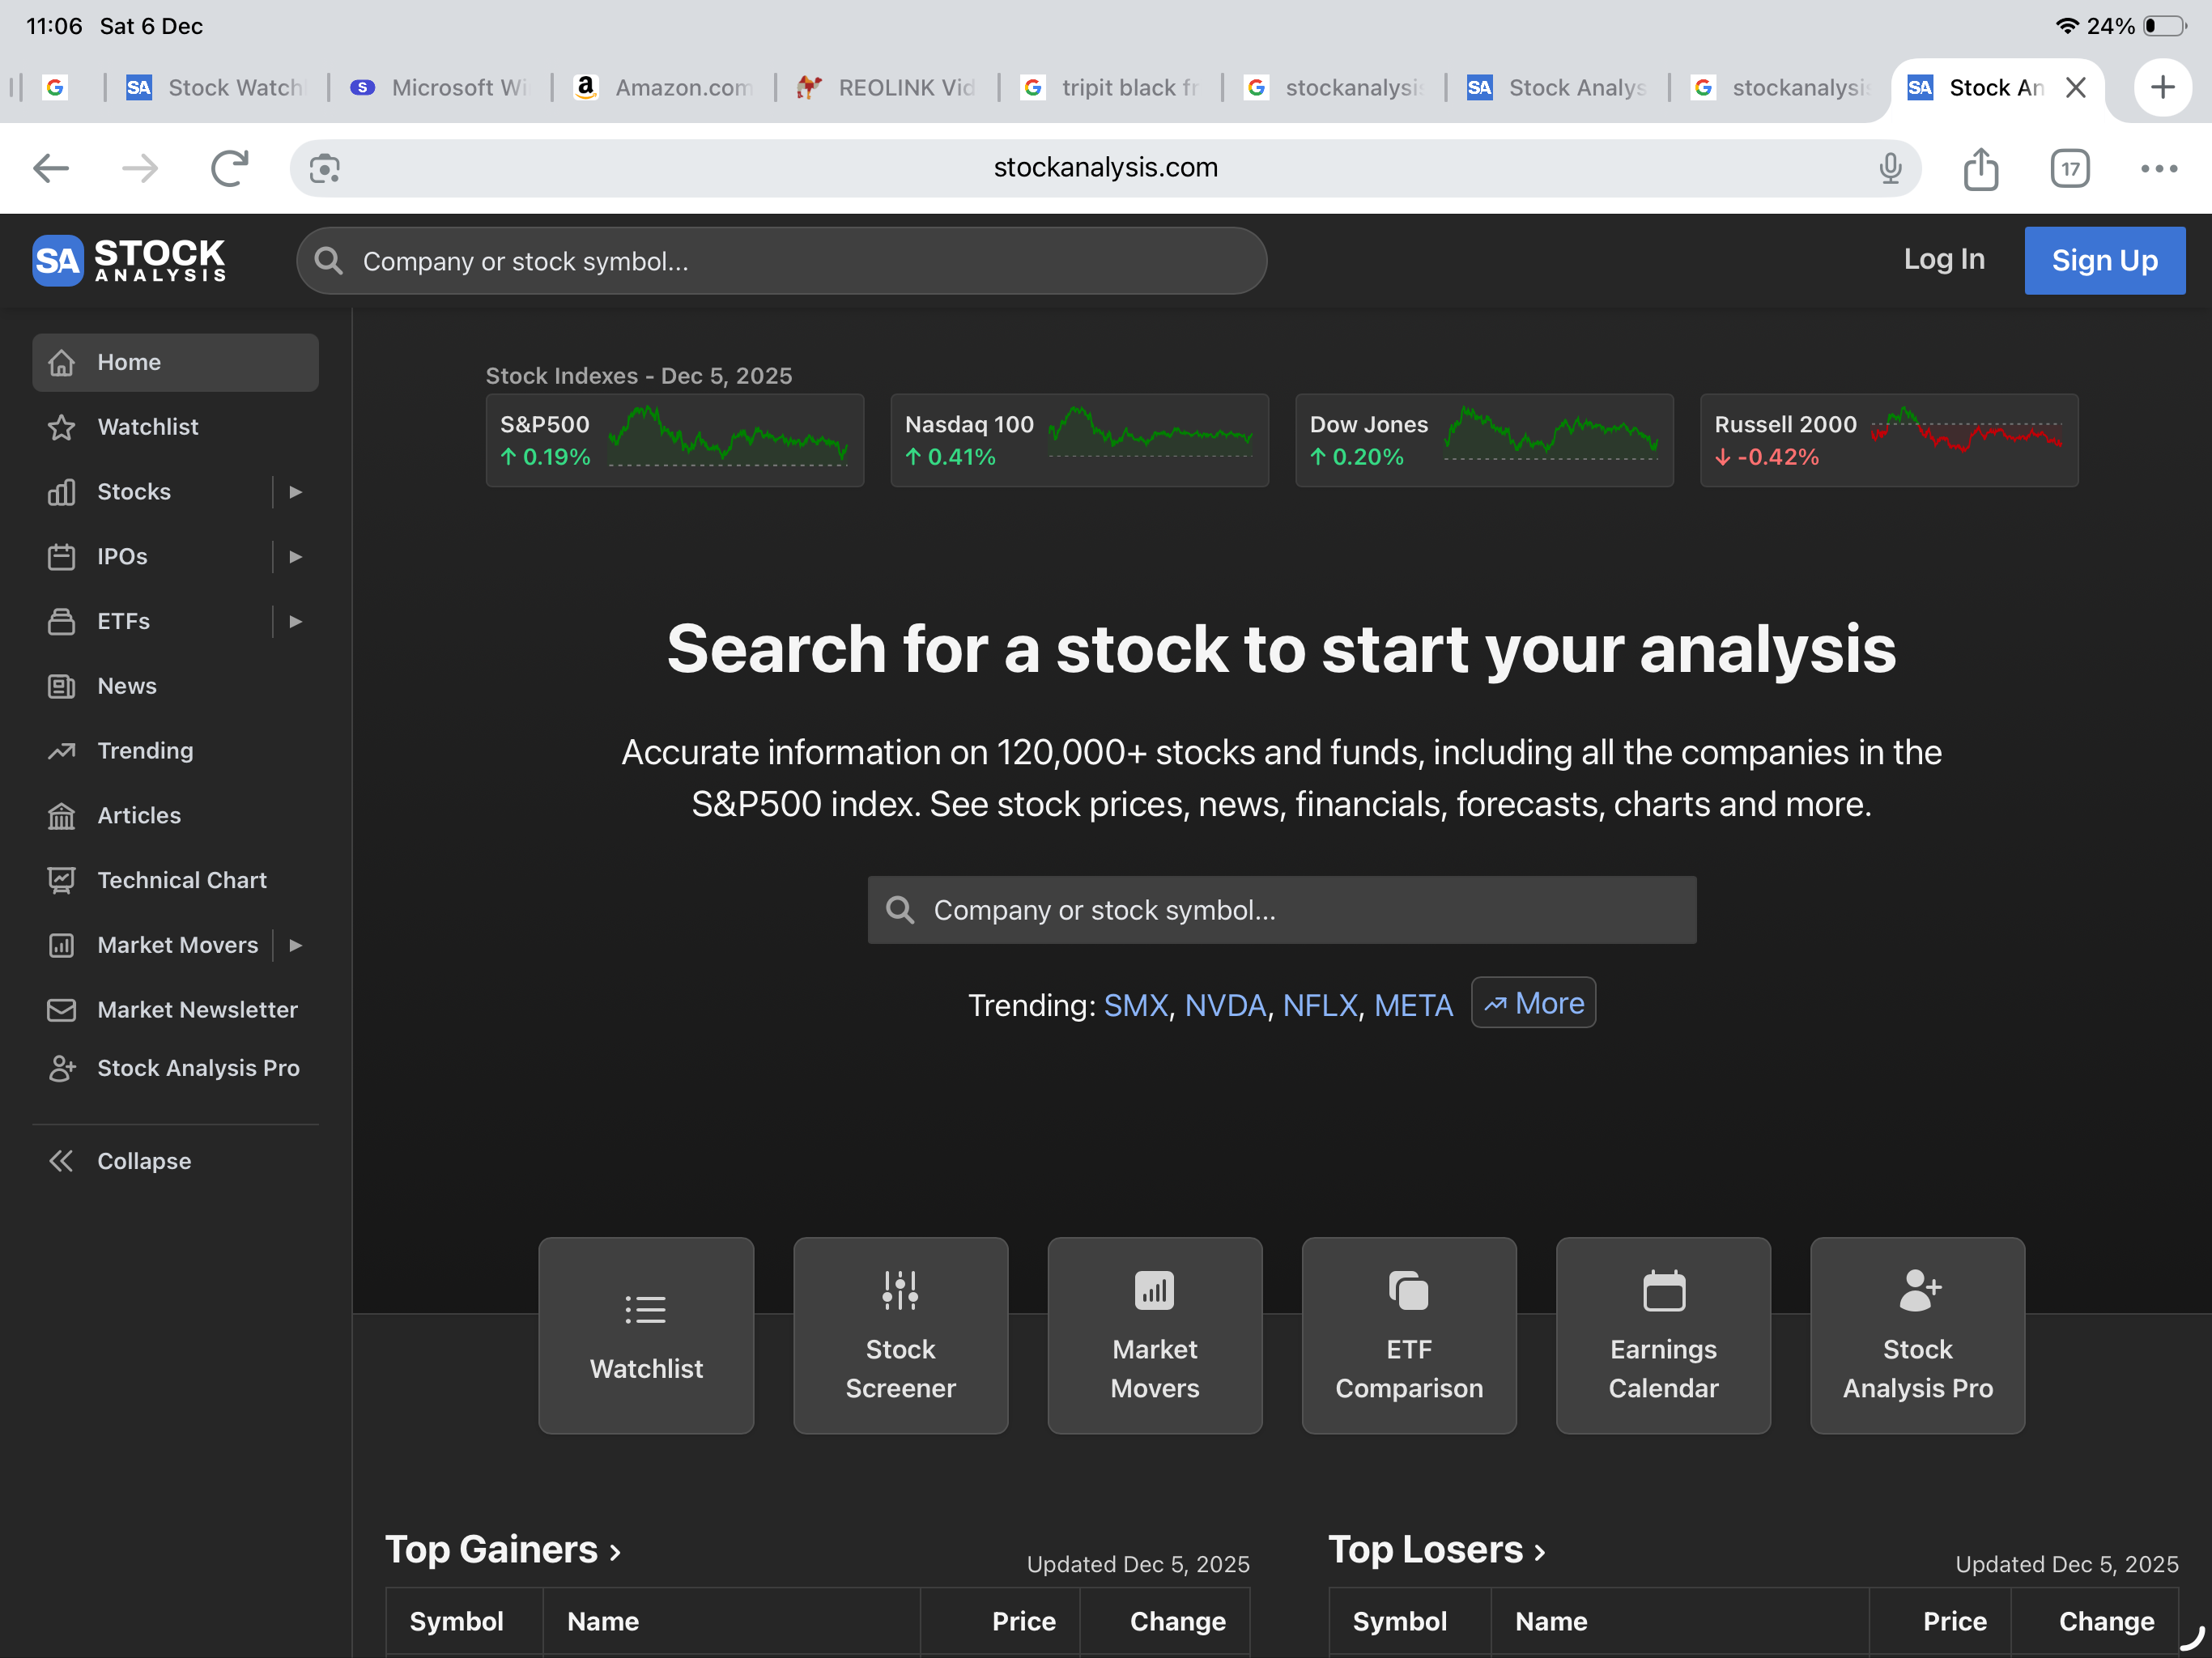Click the Stock Analysis logo
This screenshot has width=2212, height=1658.
pos(129,260)
